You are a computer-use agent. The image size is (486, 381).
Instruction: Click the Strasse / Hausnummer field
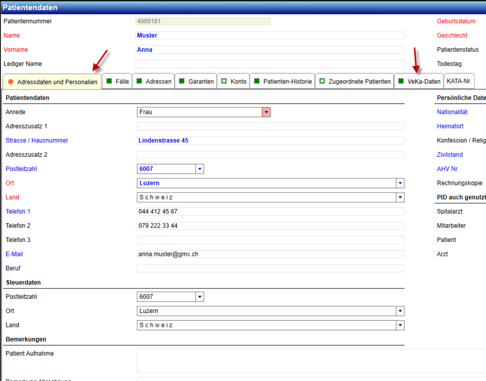(270, 141)
